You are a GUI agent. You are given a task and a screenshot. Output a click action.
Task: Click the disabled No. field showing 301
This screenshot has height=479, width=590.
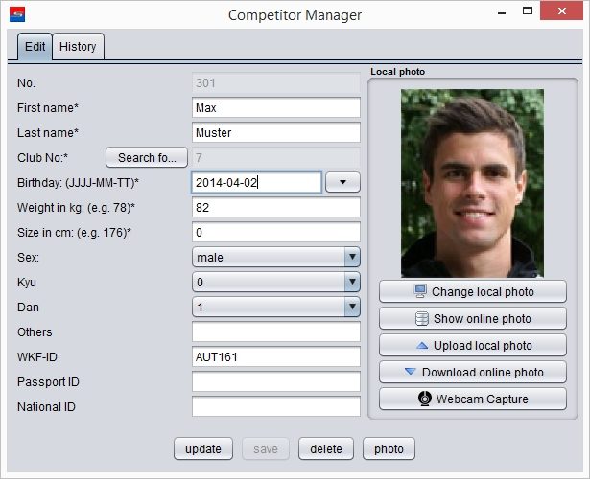pos(275,83)
